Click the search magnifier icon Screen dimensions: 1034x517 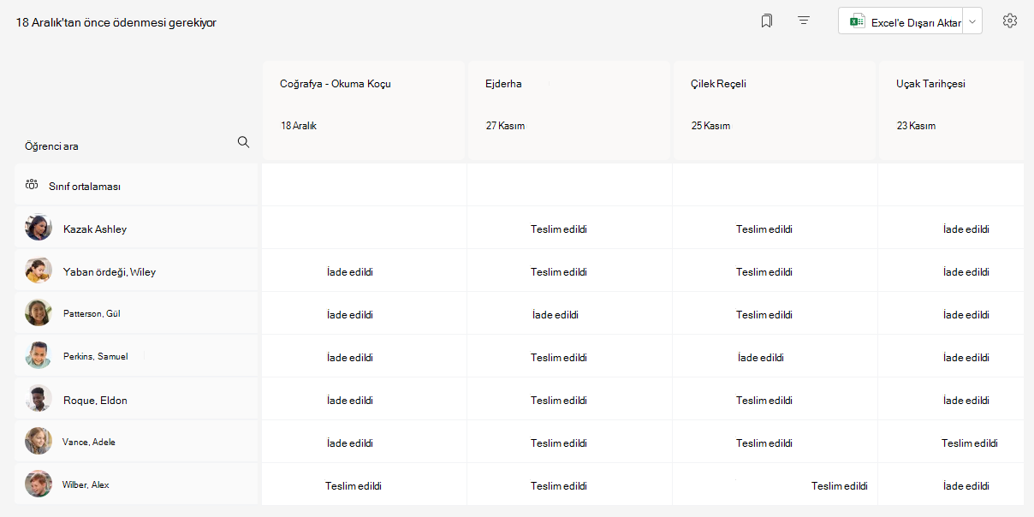[244, 142]
